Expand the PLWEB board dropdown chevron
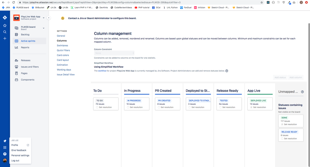Image resolution: width=310 pixels, height=167 pixels. pyautogui.click(x=44, y=28)
